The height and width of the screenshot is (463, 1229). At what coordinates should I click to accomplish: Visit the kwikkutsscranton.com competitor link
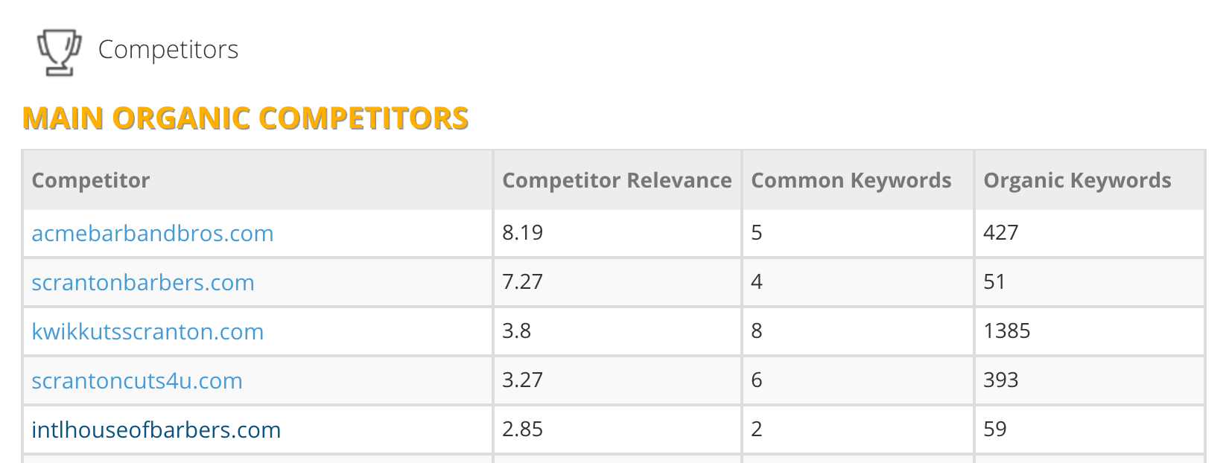[x=147, y=332]
